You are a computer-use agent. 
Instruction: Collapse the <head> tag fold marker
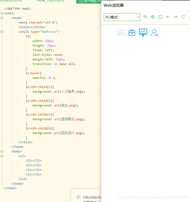[2, 18]
